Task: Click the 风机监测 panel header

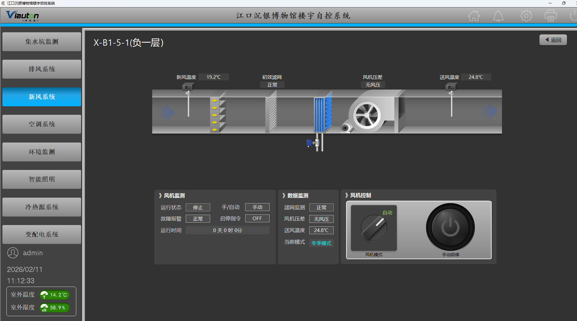Action: [x=172, y=196]
